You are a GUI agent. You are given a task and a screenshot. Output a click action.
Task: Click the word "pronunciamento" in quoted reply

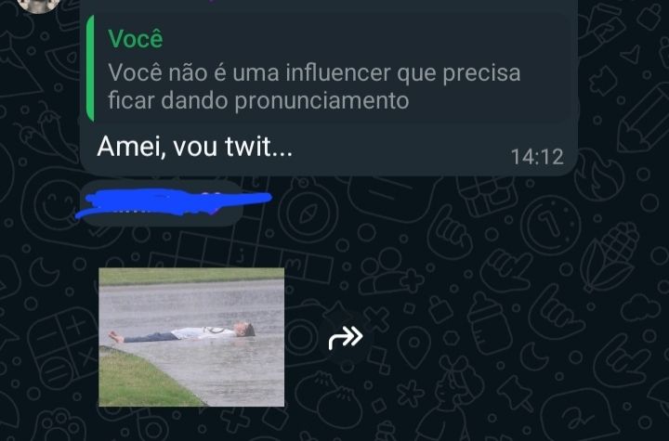point(322,101)
